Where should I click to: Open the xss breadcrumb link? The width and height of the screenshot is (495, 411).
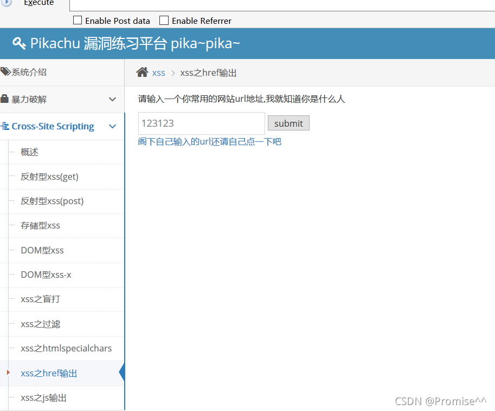[x=158, y=73]
